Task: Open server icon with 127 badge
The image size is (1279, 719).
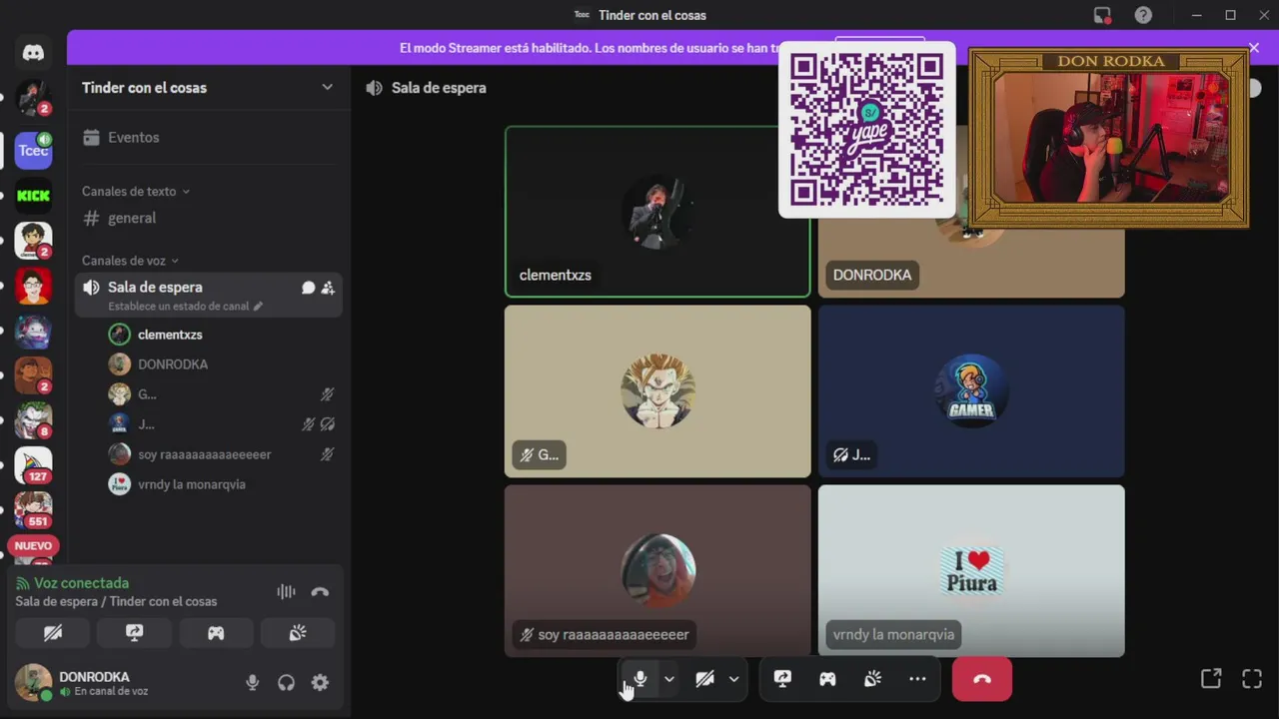Action: coord(33,464)
